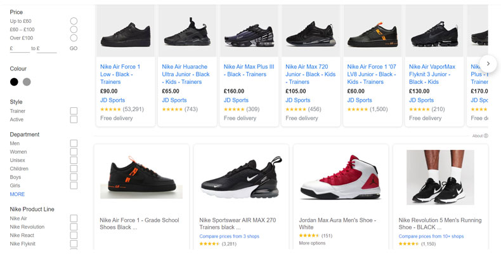
Task: Open Nike Air Huarache Ultra Junior link
Action: tap(186, 74)
